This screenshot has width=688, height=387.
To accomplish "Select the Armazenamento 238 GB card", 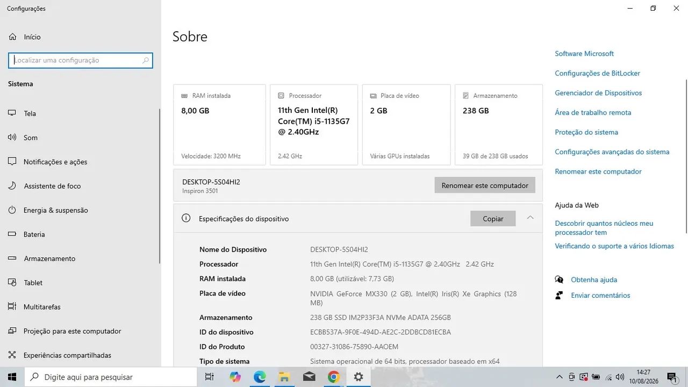I will point(499,125).
